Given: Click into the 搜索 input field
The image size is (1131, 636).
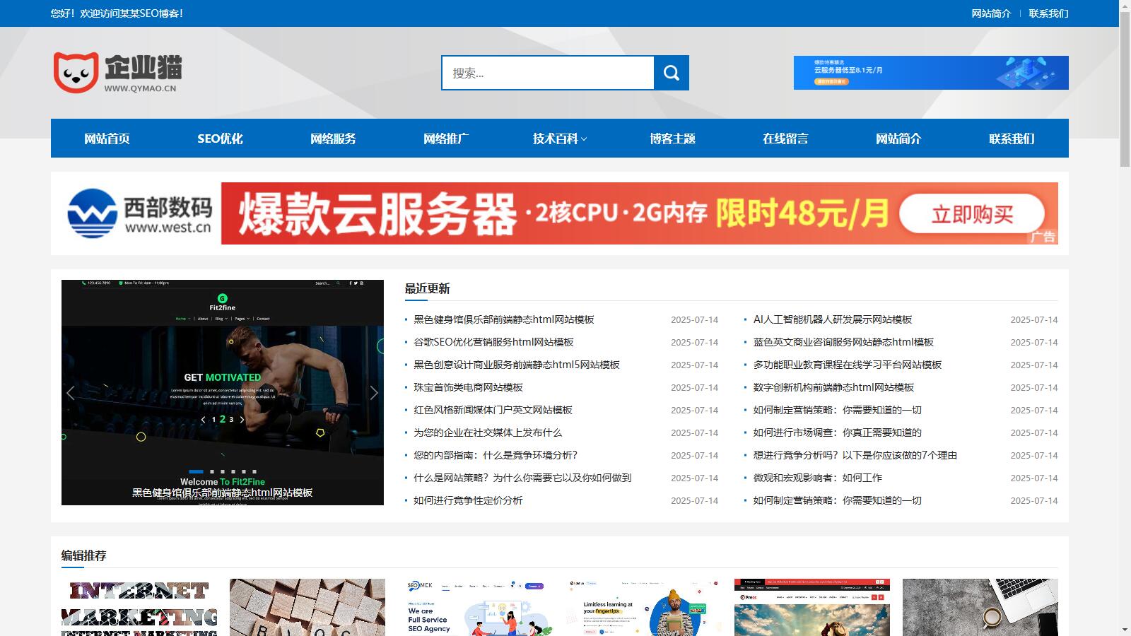Looking at the screenshot, I should (548, 73).
